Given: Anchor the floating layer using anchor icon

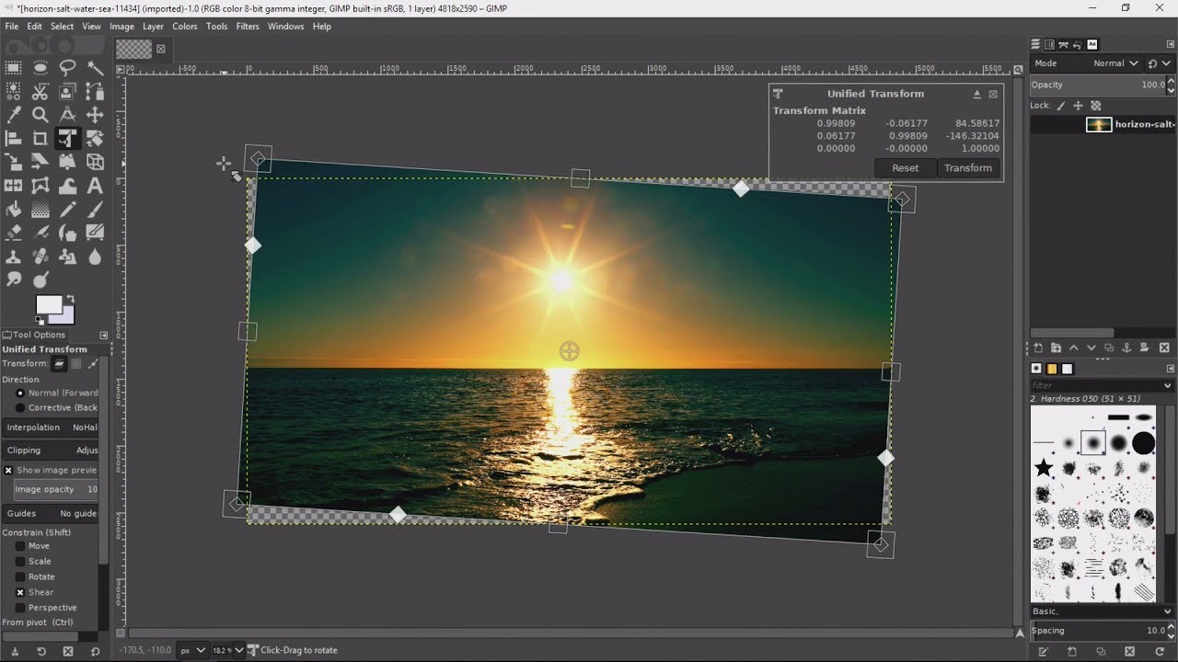Looking at the screenshot, I should coord(1126,348).
